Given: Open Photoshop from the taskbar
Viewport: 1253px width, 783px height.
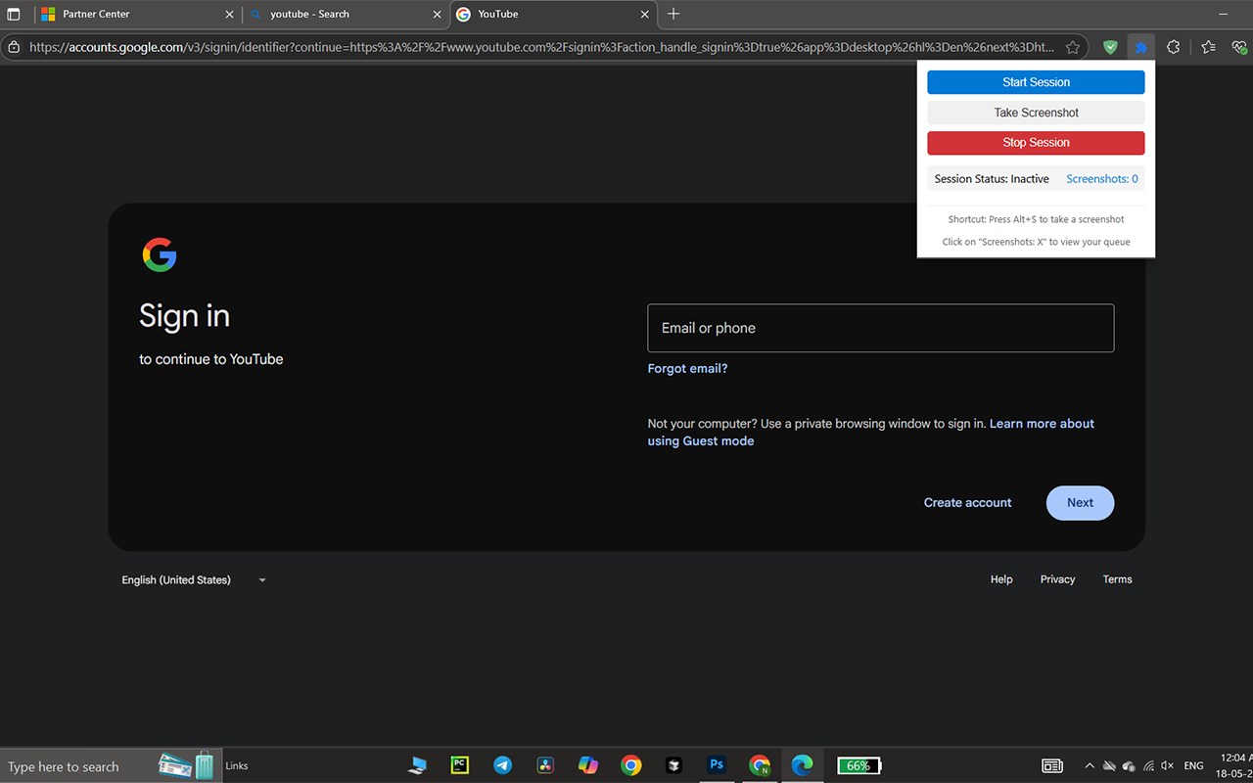Looking at the screenshot, I should (x=717, y=765).
